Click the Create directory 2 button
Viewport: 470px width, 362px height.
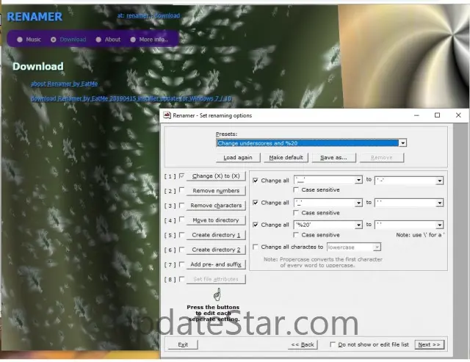216,250
